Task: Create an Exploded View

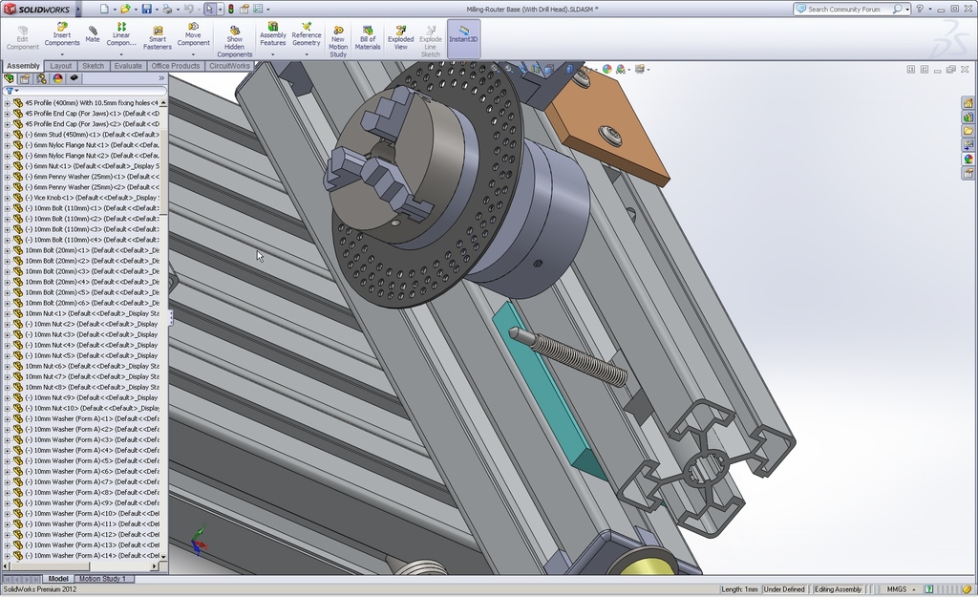Action: pos(400,37)
